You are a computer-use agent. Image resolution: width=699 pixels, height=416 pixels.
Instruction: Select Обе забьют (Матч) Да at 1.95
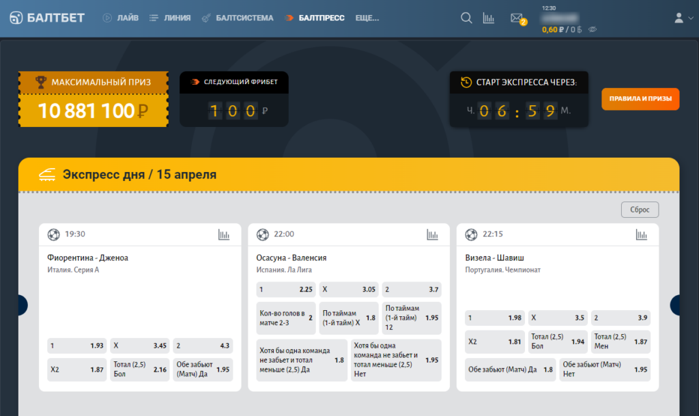(x=203, y=370)
